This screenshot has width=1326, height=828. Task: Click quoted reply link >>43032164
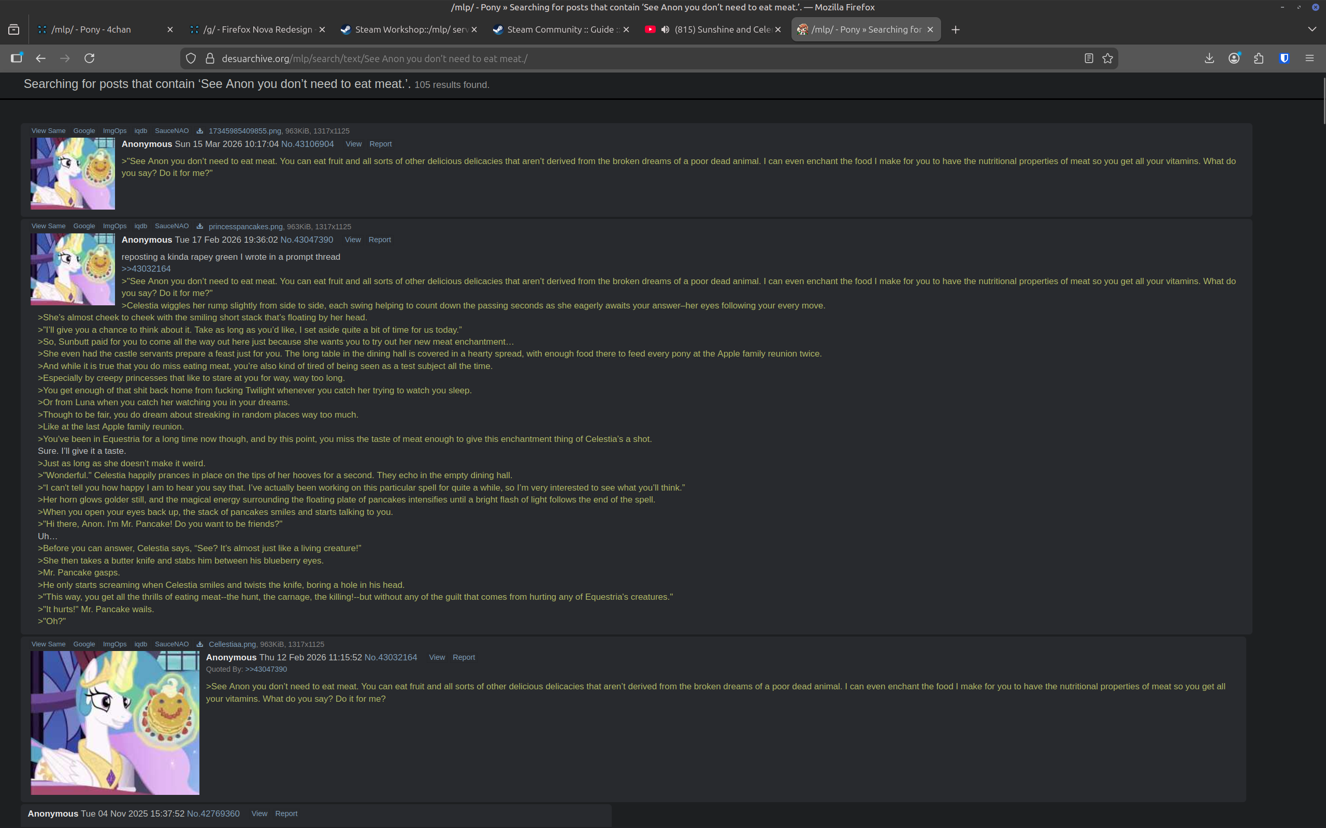(x=146, y=269)
